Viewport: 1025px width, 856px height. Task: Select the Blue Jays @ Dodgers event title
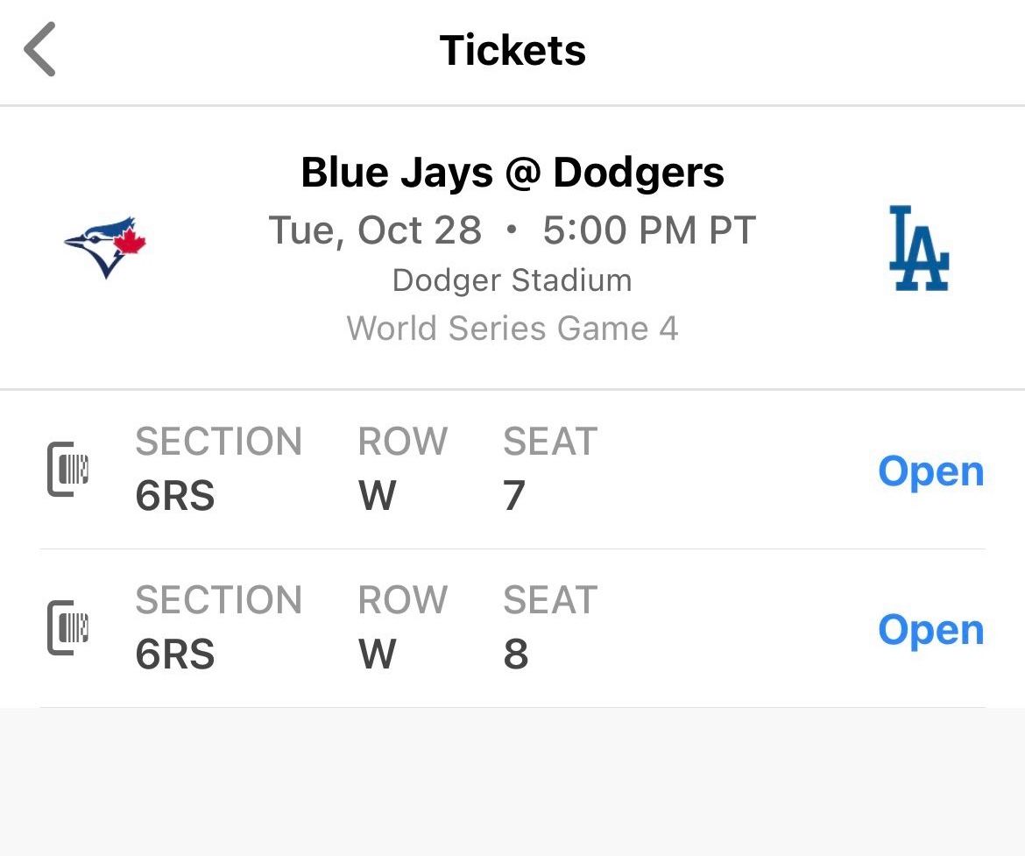click(x=512, y=172)
